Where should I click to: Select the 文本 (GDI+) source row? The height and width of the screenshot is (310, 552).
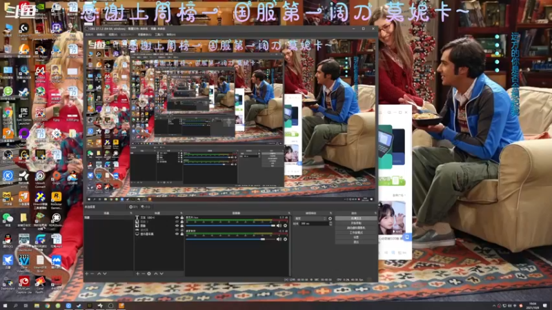pyautogui.click(x=159, y=218)
